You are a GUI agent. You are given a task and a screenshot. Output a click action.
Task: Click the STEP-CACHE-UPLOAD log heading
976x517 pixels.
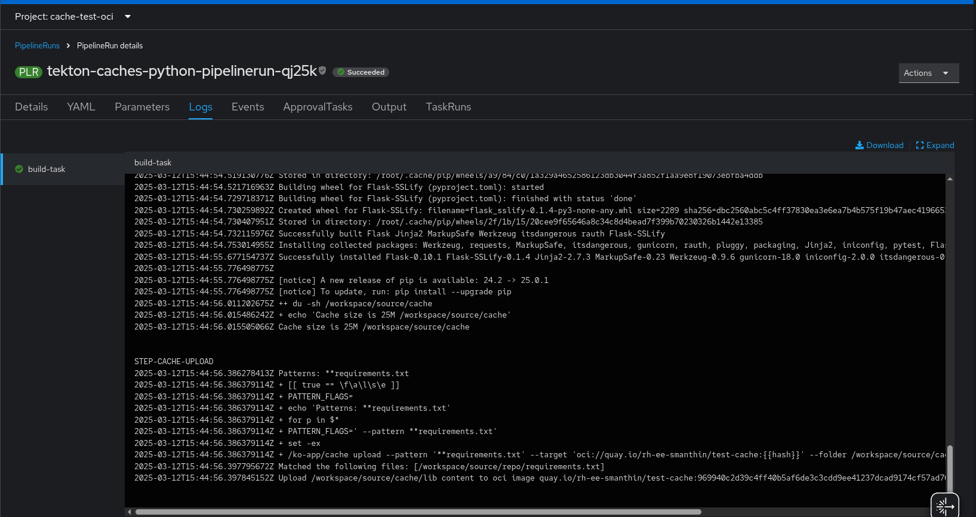pyautogui.click(x=174, y=362)
